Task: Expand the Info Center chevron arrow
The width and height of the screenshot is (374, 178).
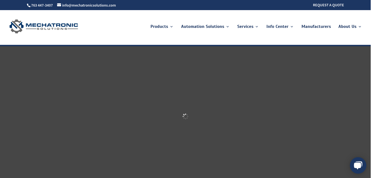Action: [292, 27]
